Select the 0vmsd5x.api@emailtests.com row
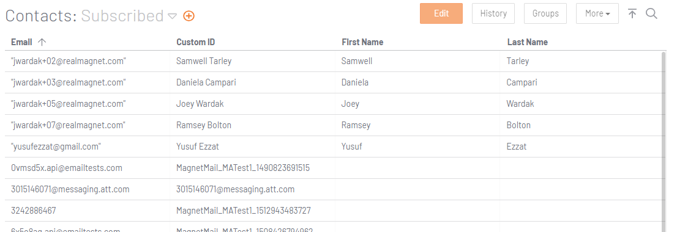The width and height of the screenshot is (677, 232). 334,168
